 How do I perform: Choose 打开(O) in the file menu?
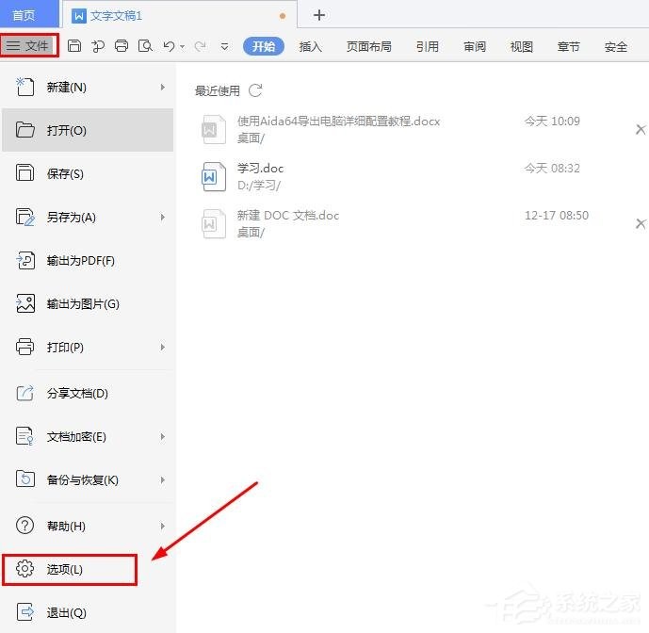[x=88, y=130]
